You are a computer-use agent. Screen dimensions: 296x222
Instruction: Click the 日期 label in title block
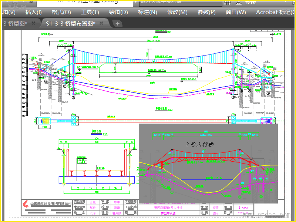(x=228, y=213)
